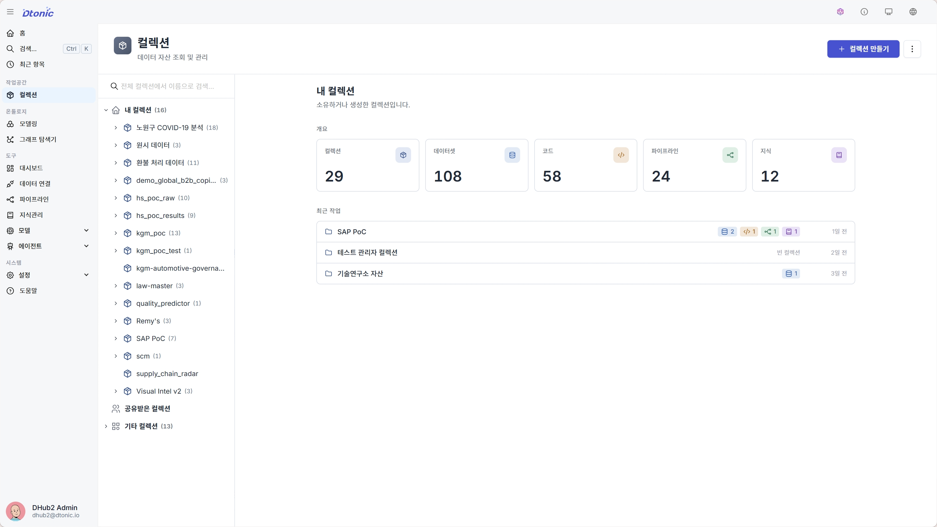Click the cube icon of supply_chain_radar
Screen dimensions: 937x527
tap(127, 373)
